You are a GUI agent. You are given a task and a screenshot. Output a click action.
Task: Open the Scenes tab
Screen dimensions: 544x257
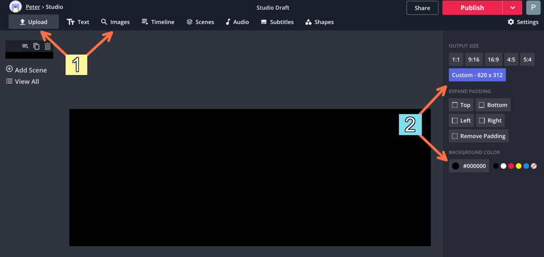pyautogui.click(x=200, y=22)
